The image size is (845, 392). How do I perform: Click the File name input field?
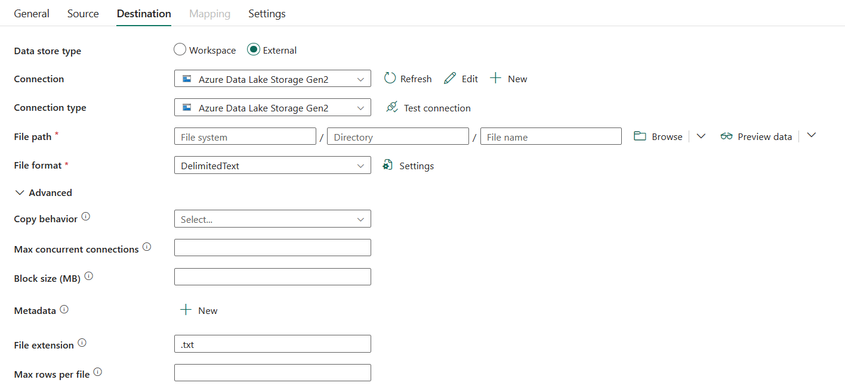pyautogui.click(x=551, y=136)
